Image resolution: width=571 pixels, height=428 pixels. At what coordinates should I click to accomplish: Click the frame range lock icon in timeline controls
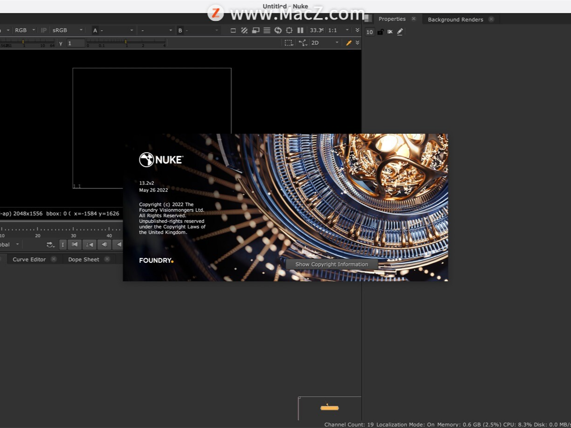[x=63, y=245]
